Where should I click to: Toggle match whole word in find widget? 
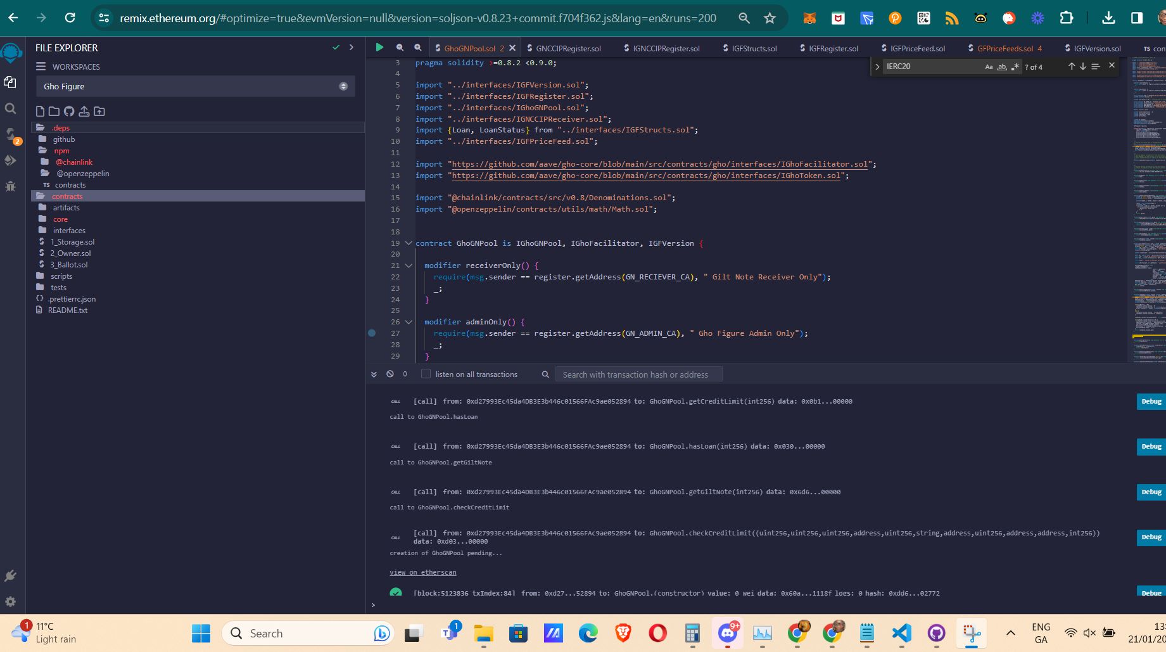coord(1002,67)
